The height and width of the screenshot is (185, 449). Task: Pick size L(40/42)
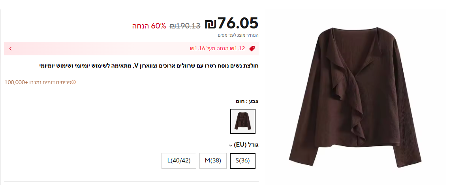coord(179,160)
